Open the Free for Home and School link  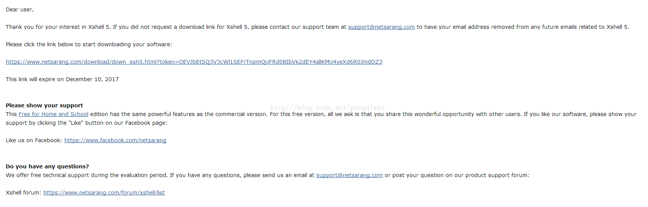click(x=53, y=114)
